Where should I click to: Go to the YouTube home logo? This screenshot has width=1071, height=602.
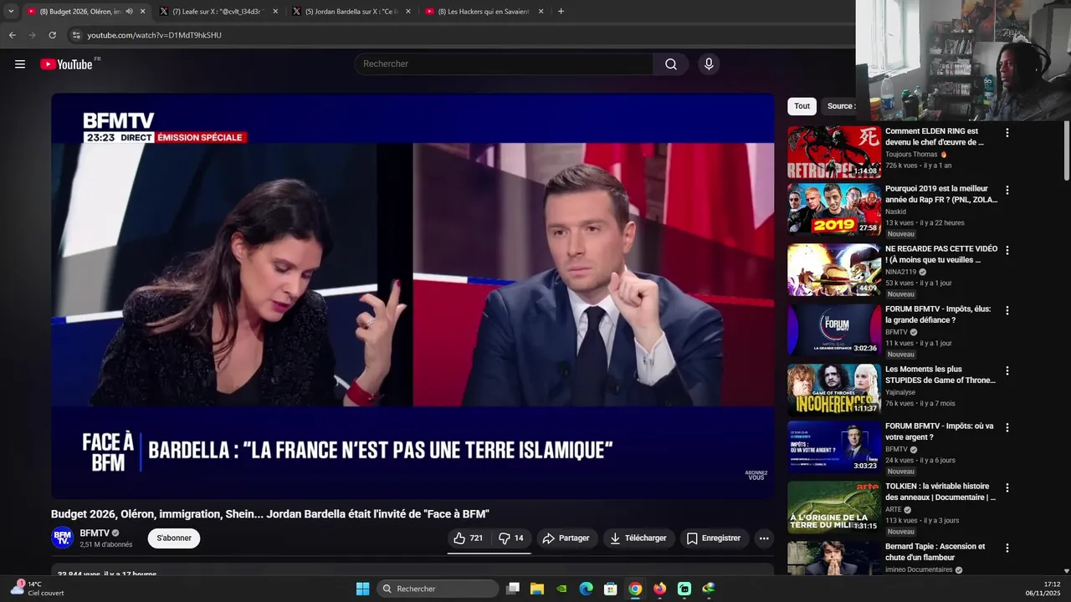66,64
